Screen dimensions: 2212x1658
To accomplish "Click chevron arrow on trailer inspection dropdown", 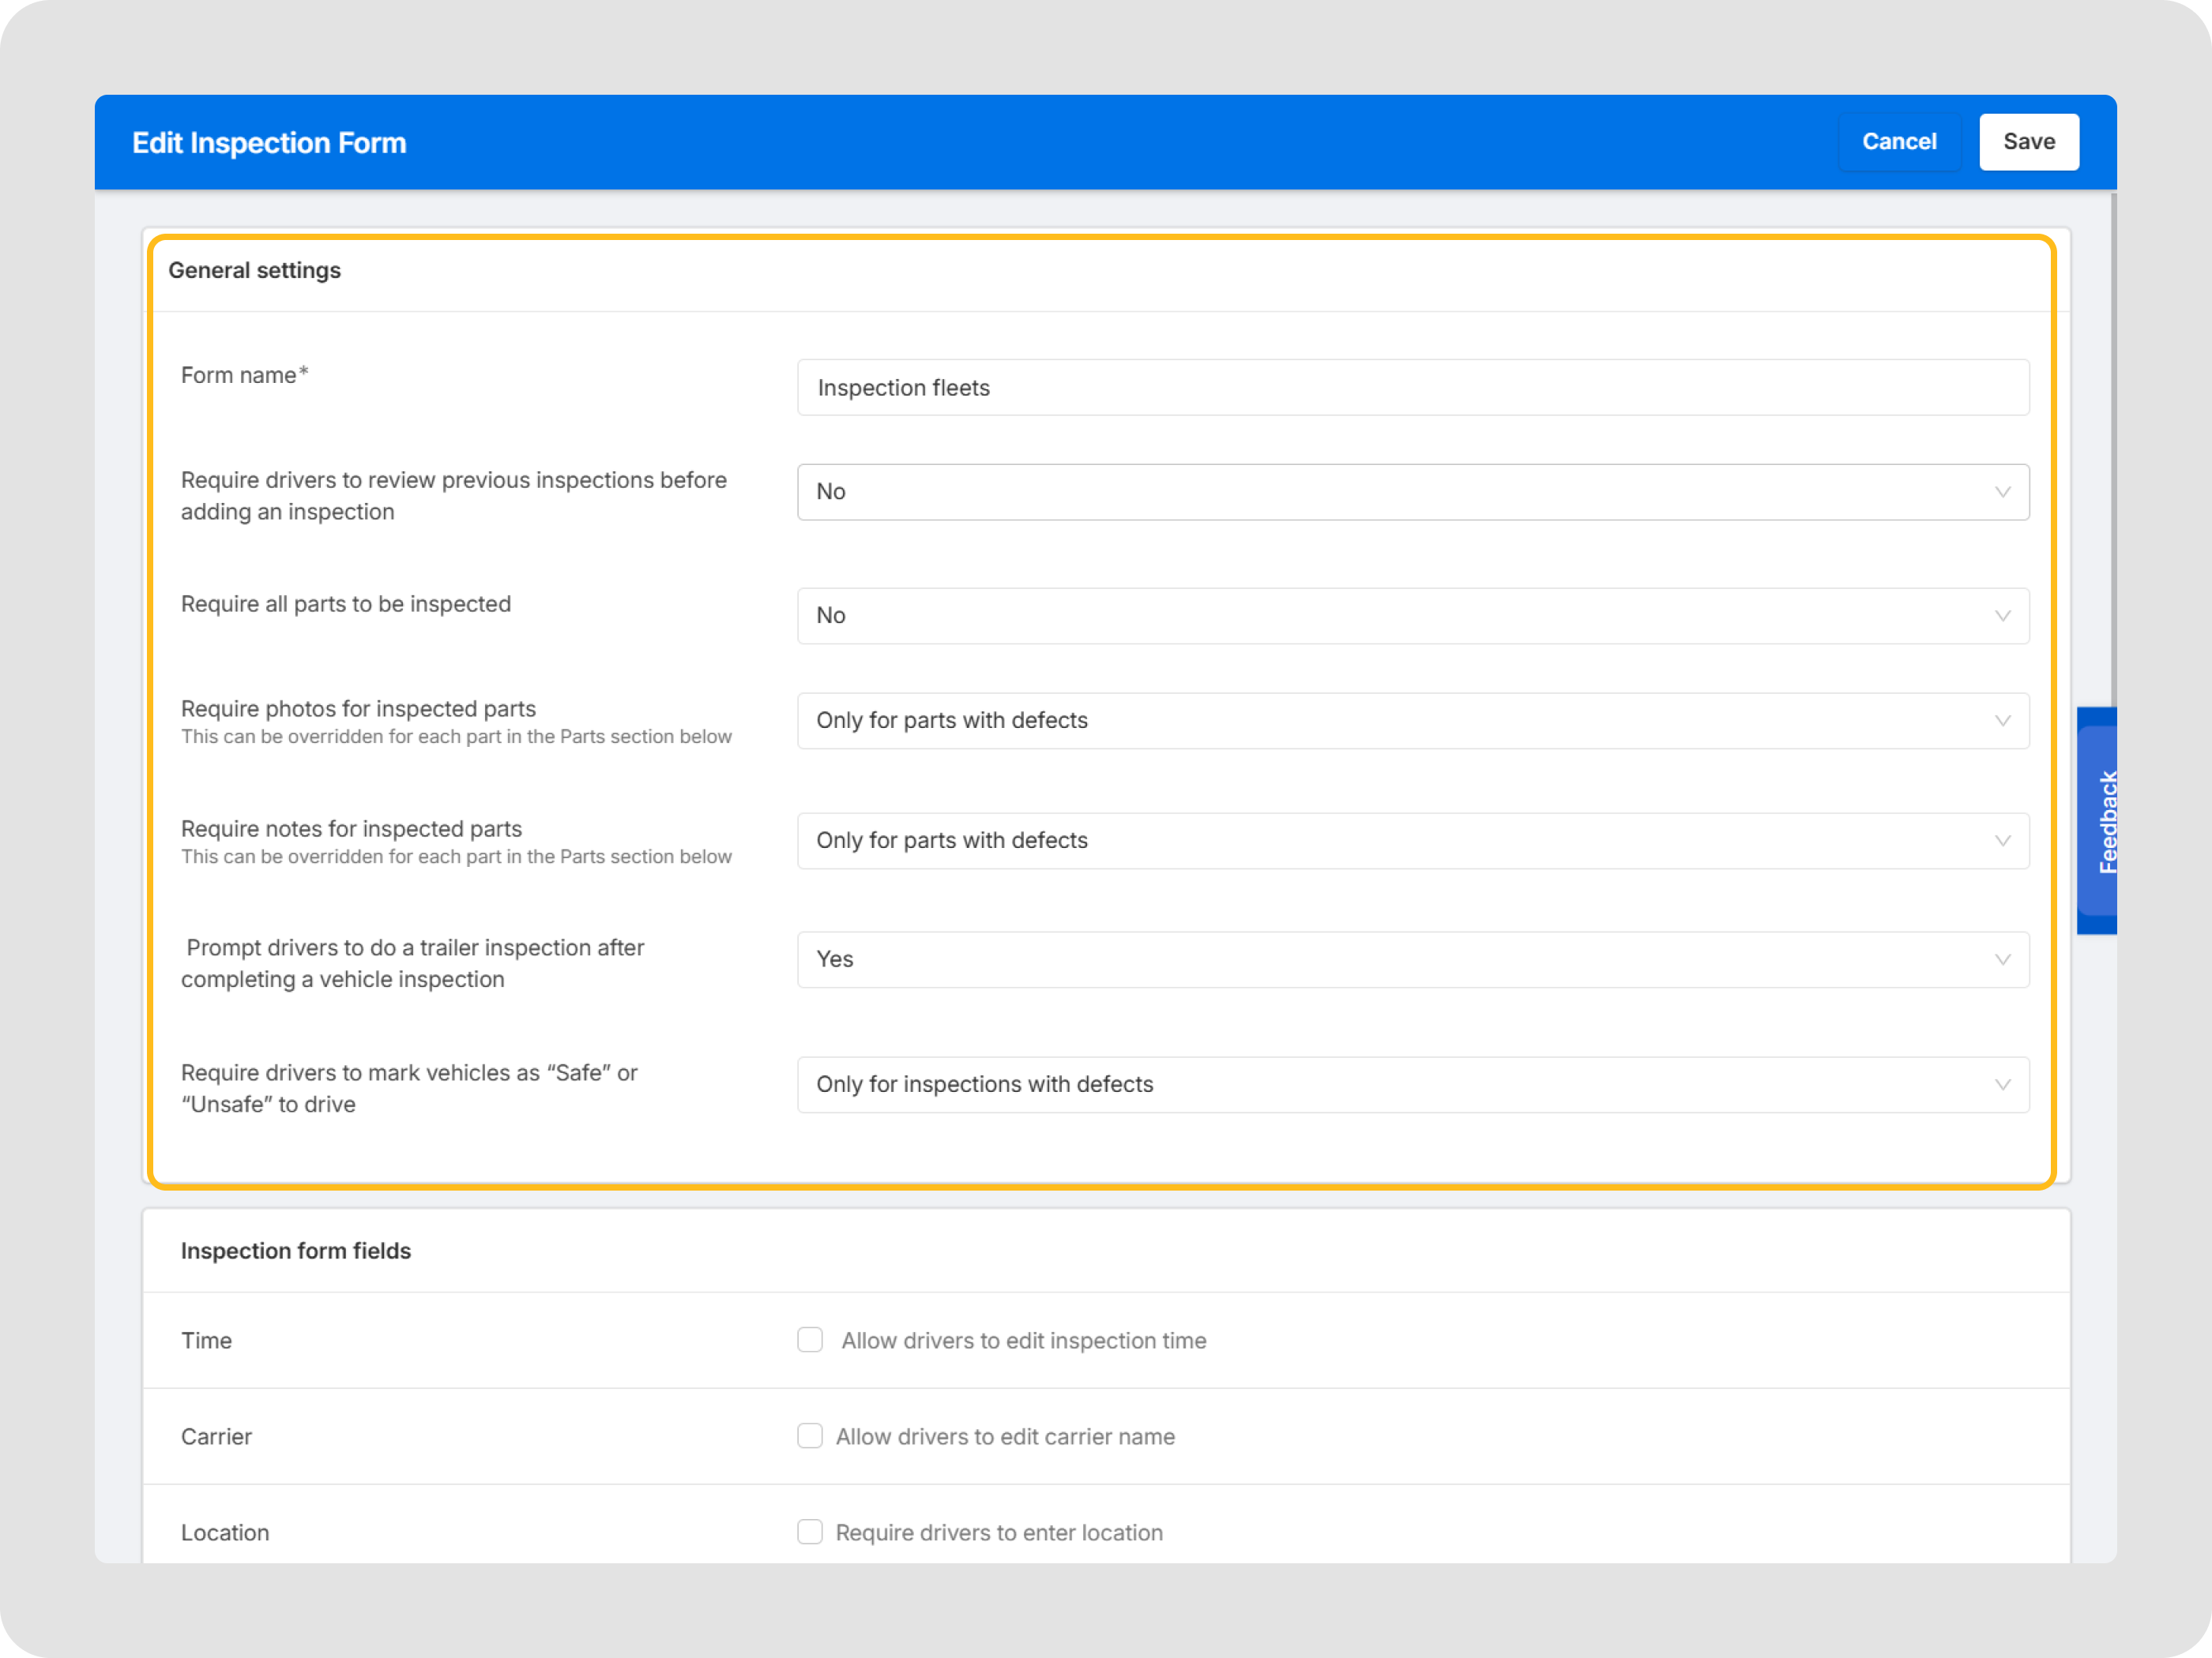I will click(2002, 959).
